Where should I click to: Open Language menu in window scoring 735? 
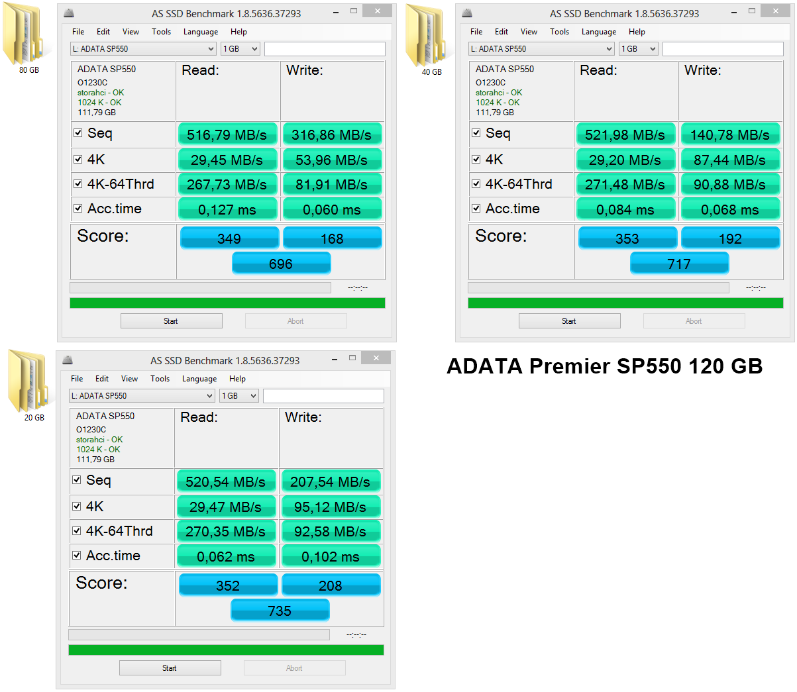[x=199, y=379]
